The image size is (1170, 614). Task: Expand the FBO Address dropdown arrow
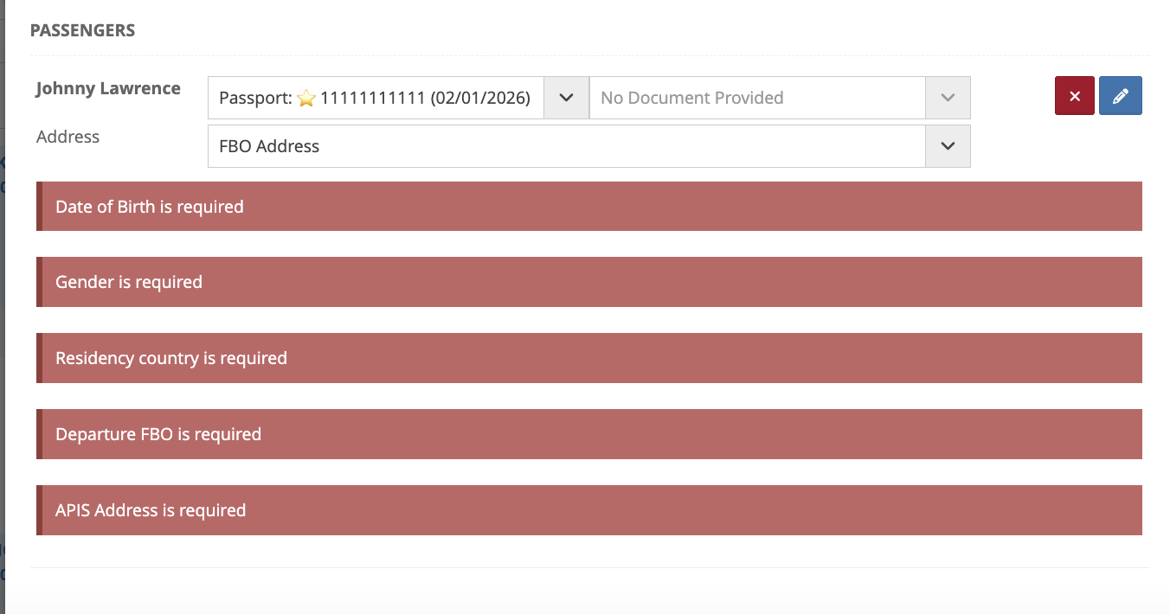(948, 146)
